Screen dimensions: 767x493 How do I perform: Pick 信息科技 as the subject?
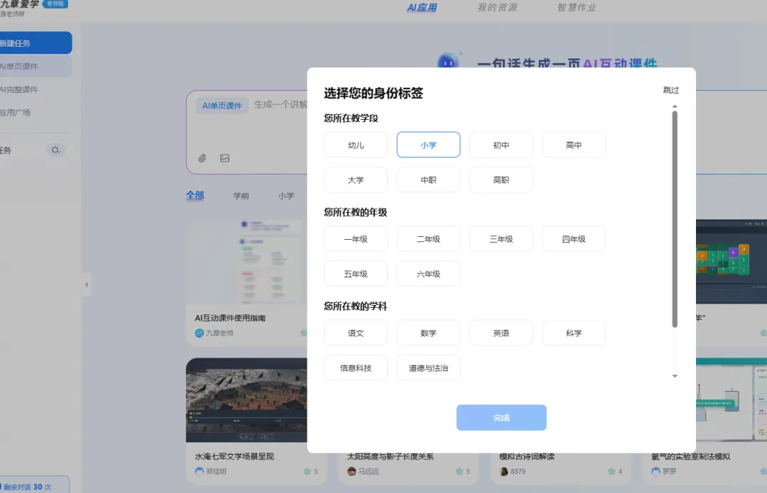click(356, 368)
